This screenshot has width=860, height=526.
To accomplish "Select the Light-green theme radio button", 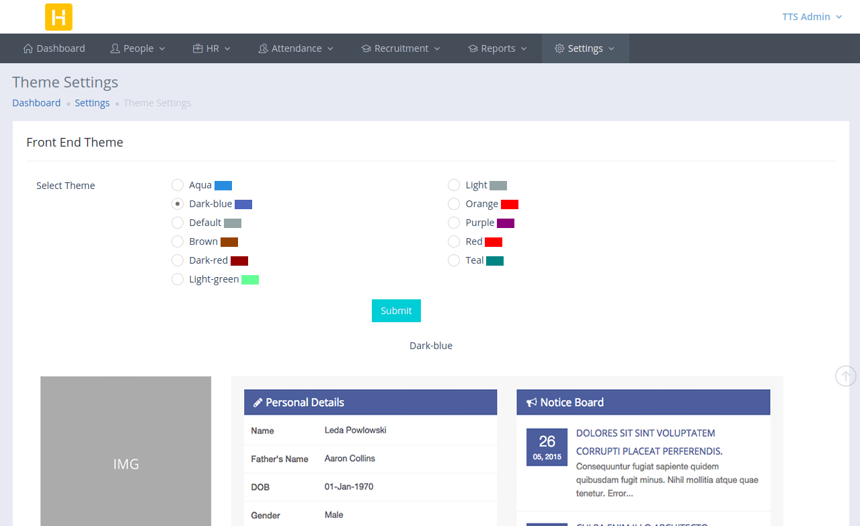I will point(178,279).
